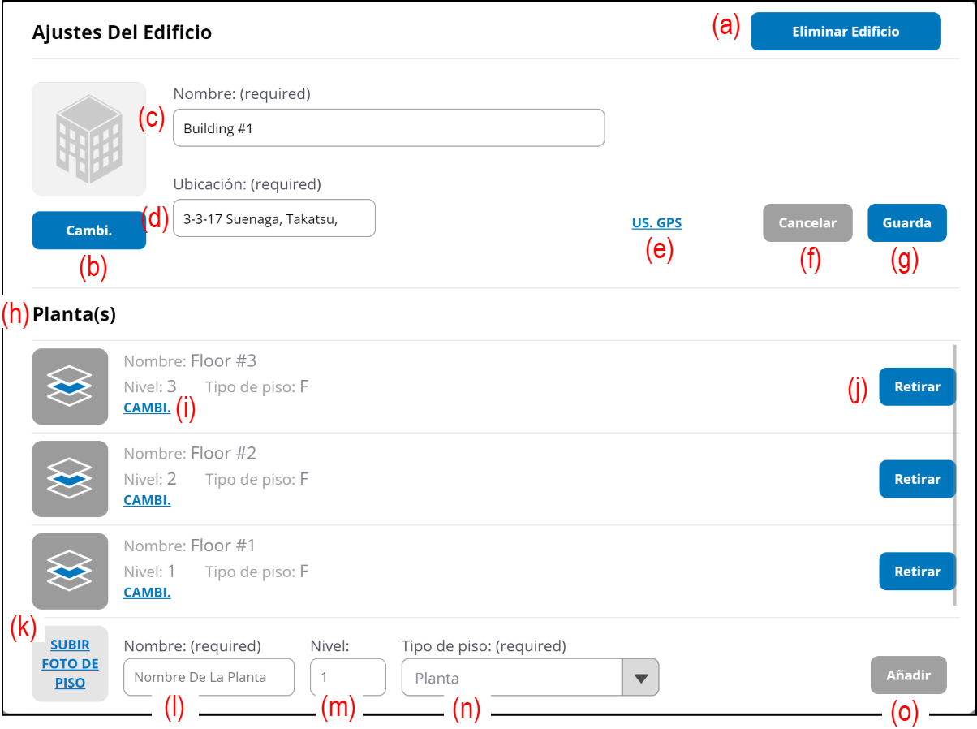Click the building image placeholder icon
This screenshot has width=977, height=729.
(88, 139)
